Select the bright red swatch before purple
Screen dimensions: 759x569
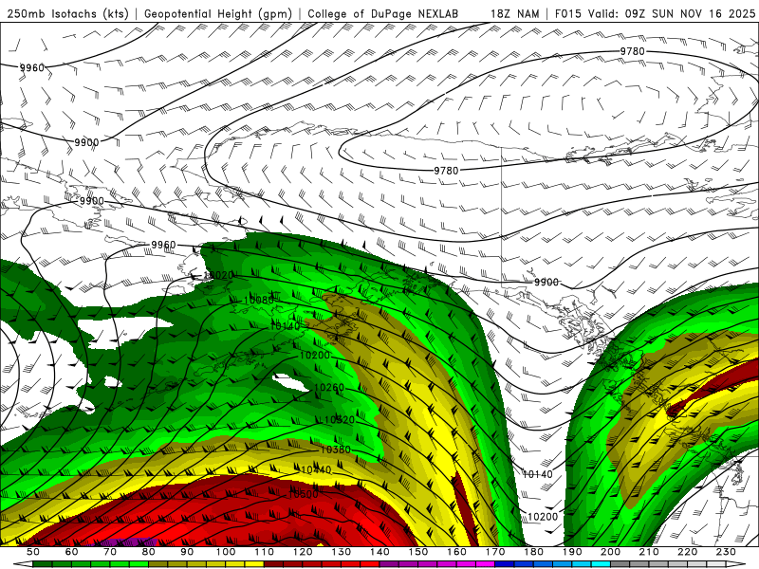pos(370,564)
